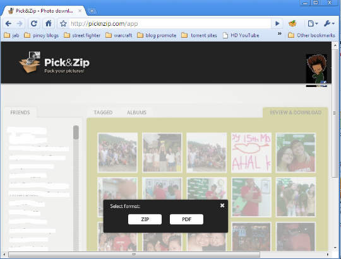Click the friends list scrollbar handle
The image size is (341, 259).
[76, 132]
